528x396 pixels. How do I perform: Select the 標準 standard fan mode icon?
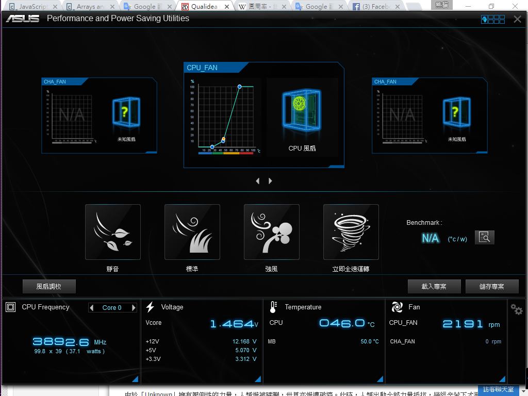(192, 232)
